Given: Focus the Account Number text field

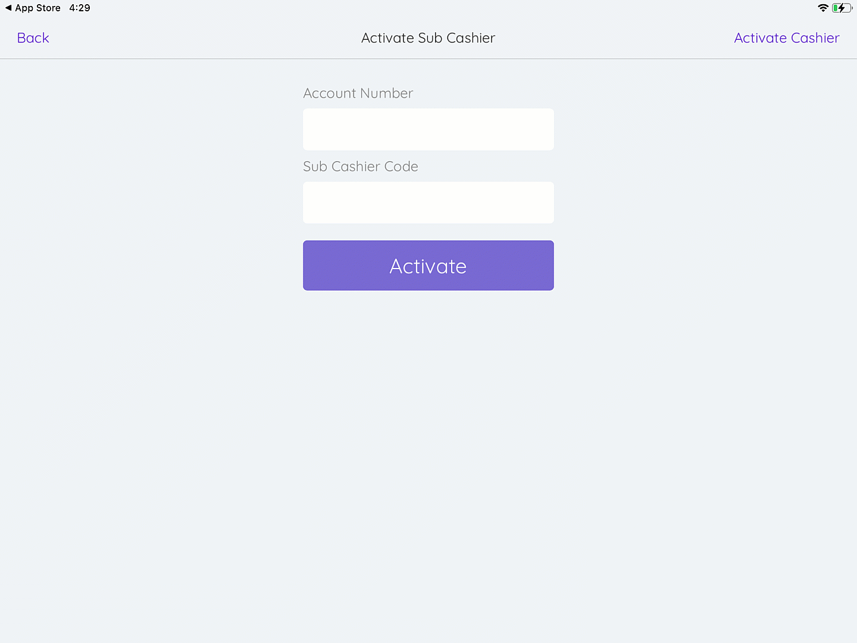Looking at the screenshot, I should coord(428,129).
